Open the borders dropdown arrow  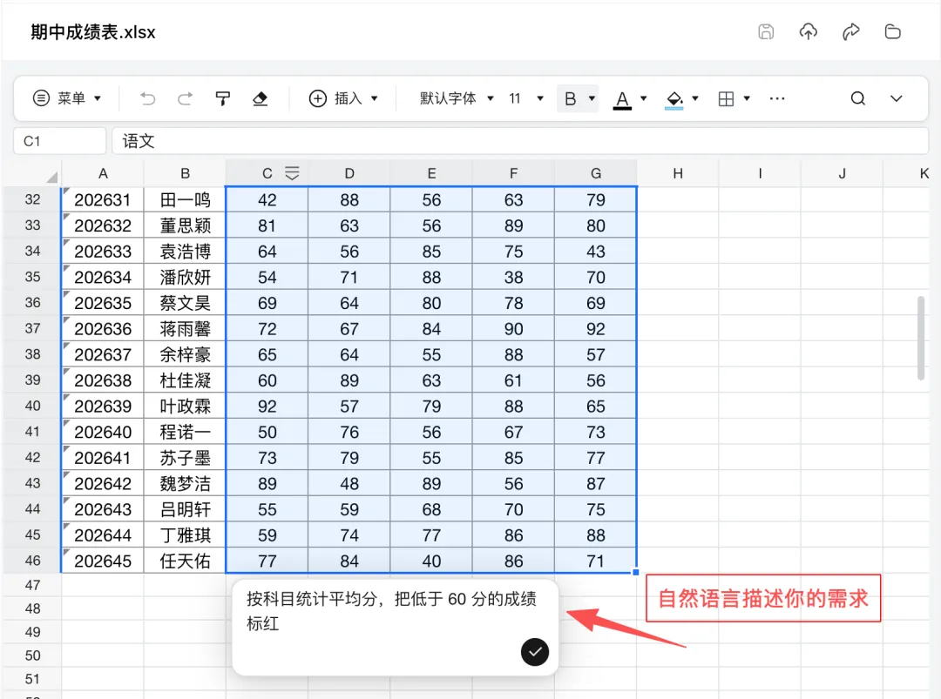pyautogui.click(x=747, y=98)
